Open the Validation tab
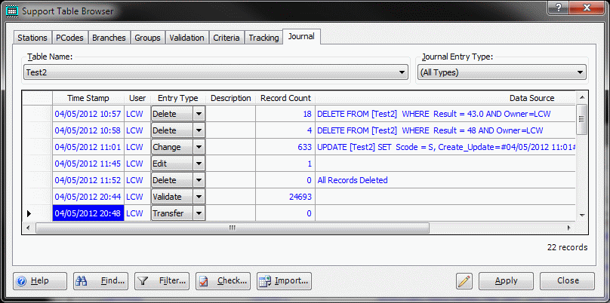The height and width of the screenshot is (303, 610). coord(186,38)
